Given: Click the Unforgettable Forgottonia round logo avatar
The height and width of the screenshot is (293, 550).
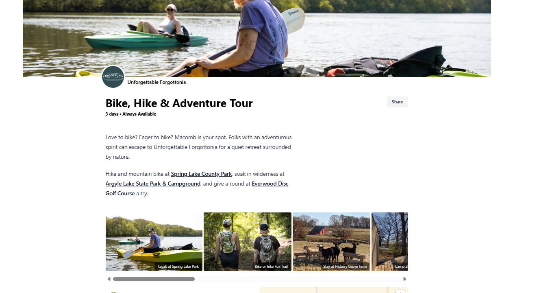Looking at the screenshot, I should [x=113, y=77].
